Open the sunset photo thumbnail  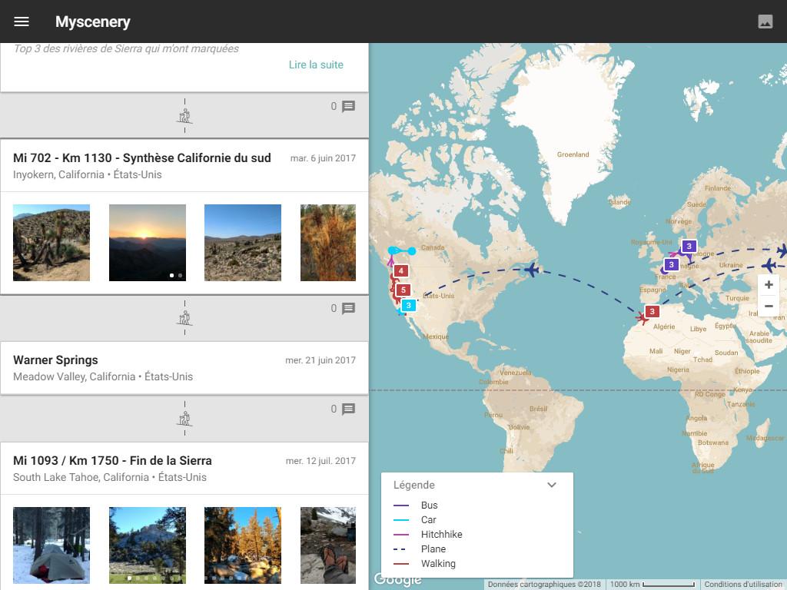148,243
